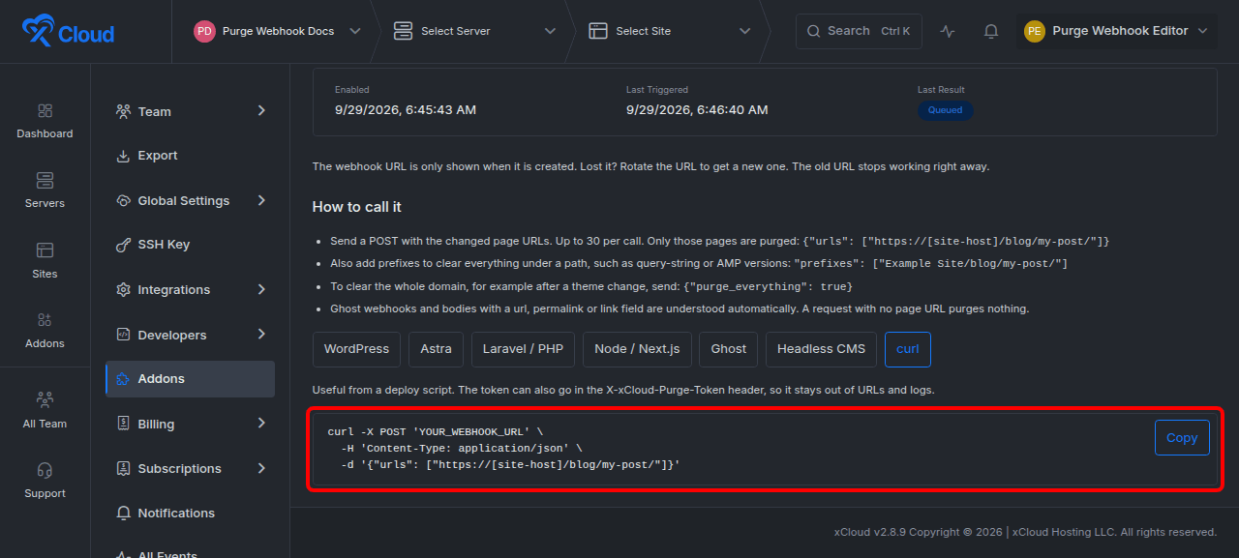Image resolution: width=1239 pixels, height=558 pixels.
Task: Expand the Developers chevron
Action: (x=261, y=334)
